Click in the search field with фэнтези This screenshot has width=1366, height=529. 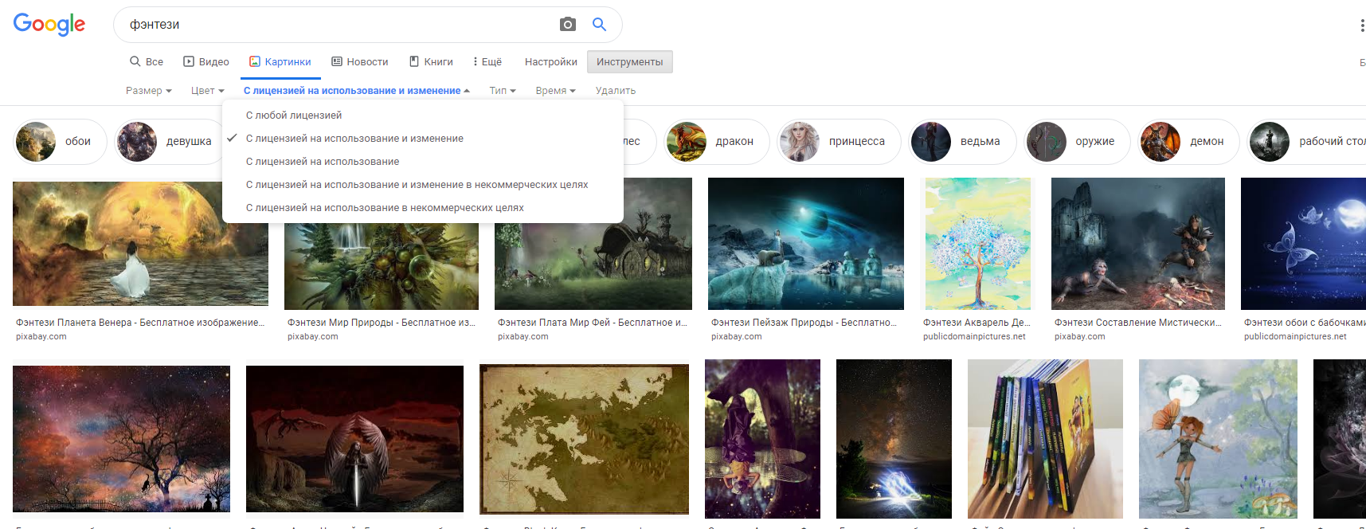(x=335, y=25)
